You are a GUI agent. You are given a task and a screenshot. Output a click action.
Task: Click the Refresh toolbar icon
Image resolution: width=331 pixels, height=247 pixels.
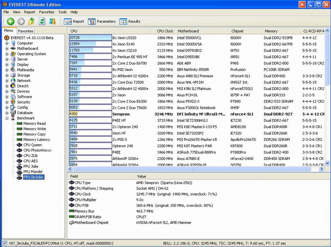pyautogui.click(x=42, y=22)
